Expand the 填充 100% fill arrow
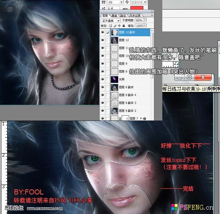 (145, 25)
